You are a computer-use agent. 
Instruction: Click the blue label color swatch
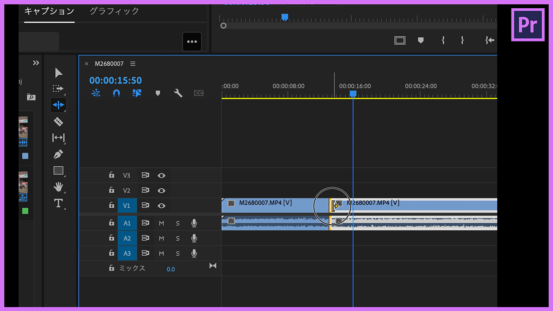pos(25,156)
